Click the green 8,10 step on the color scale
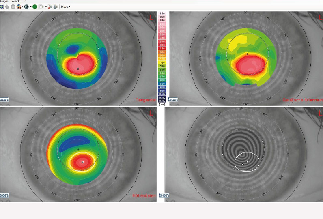This screenshot has width=323, height=219. (x=162, y=70)
